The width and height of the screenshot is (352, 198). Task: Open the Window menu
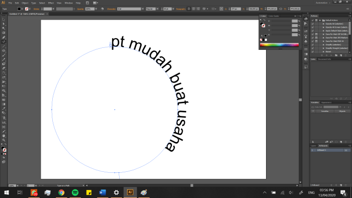(x=68, y=3)
